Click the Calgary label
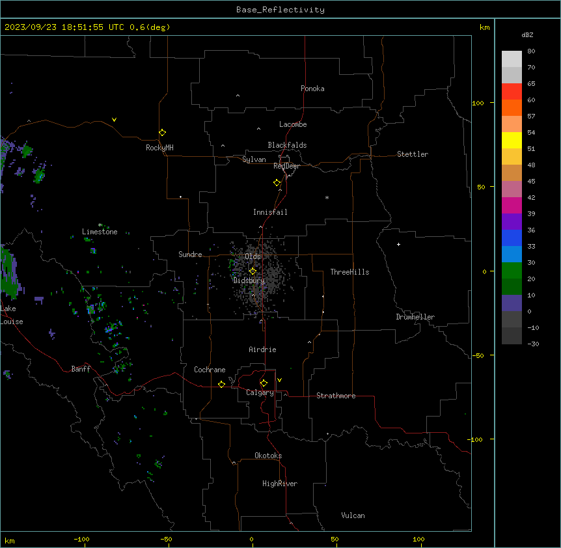561x548 pixels. pyautogui.click(x=260, y=392)
